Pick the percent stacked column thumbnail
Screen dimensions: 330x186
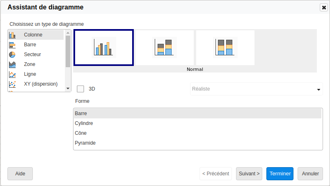pyautogui.click(x=225, y=48)
